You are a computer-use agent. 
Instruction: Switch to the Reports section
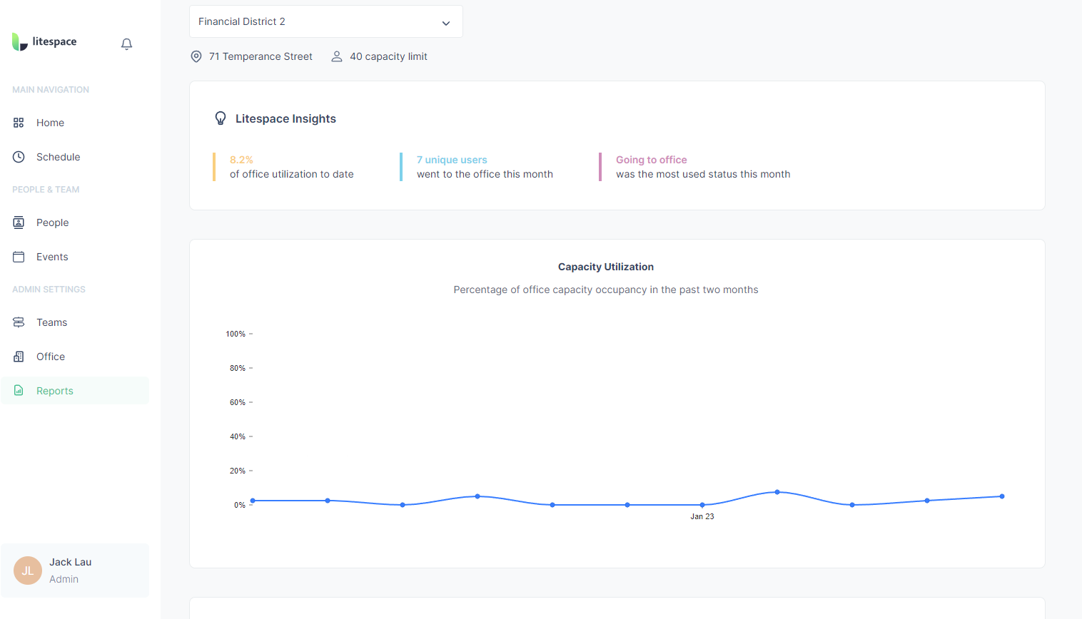pos(54,390)
